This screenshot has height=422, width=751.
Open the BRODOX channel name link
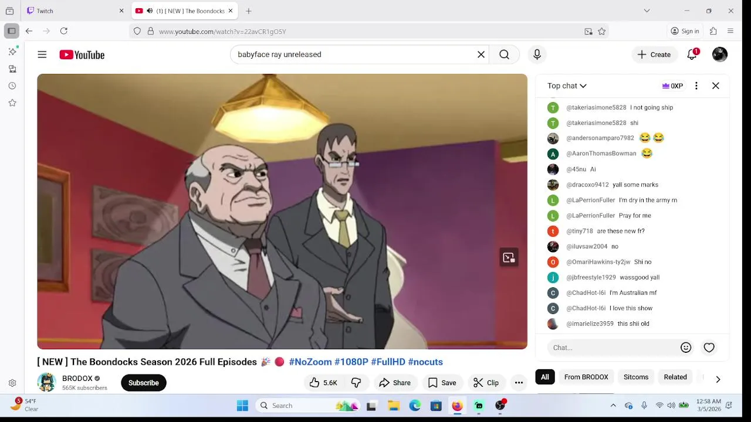(x=77, y=379)
